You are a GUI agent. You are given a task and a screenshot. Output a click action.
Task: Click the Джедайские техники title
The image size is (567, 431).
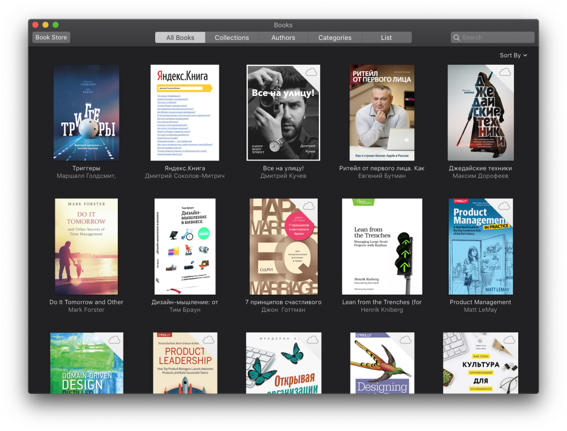click(481, 168)
